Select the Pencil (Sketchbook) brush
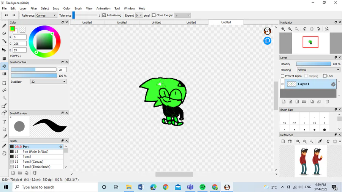Screen dimensions: 342x192 coord(36,167)
